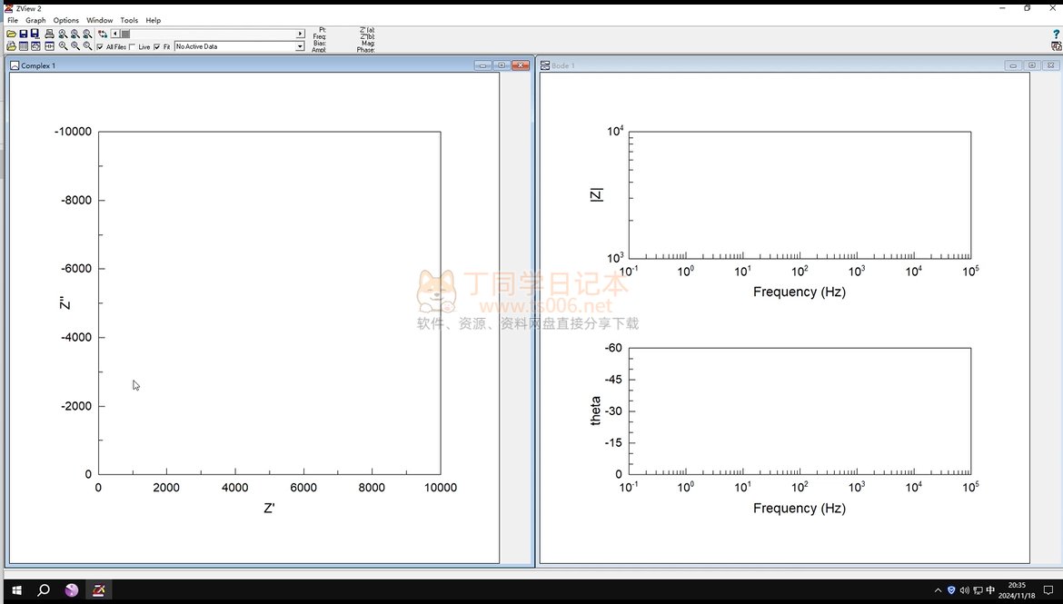Open the Options menu
Image resolution: width=1063 pixels, height=604 pixels.
[65, 20]
